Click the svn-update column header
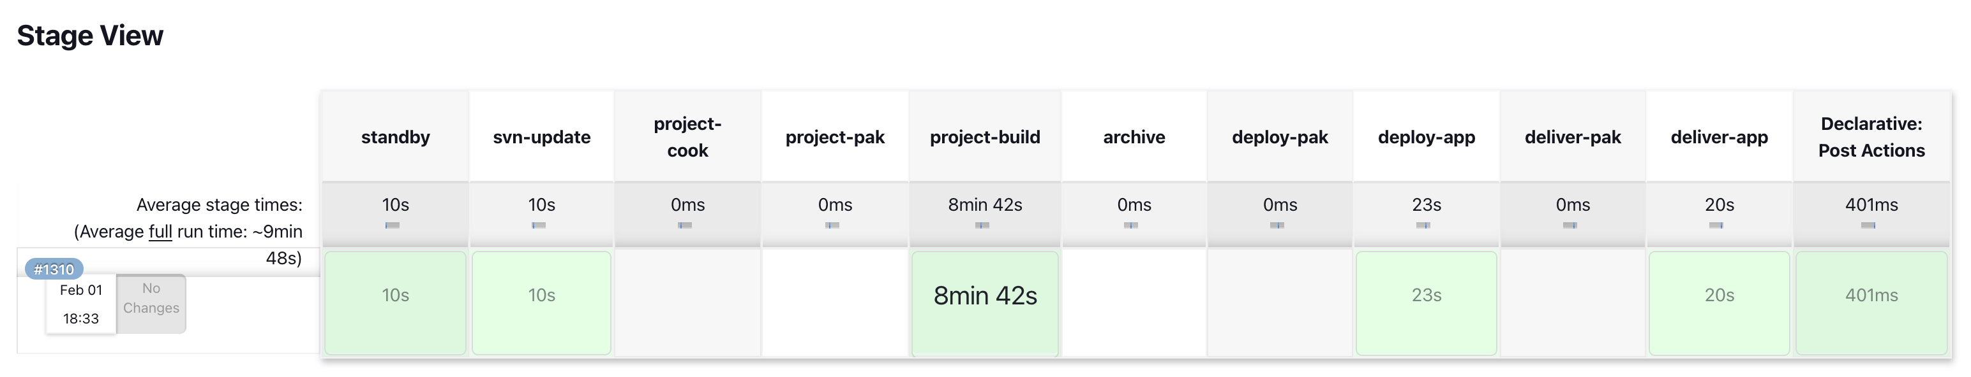Screen dimensions: 1971x377 pos(541,138)
